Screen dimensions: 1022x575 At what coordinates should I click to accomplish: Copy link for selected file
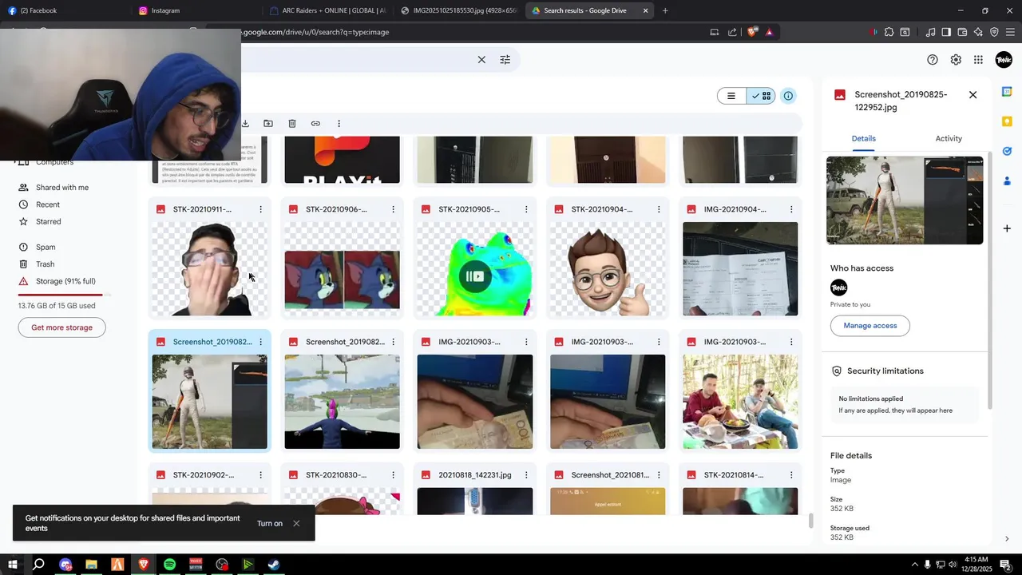coord(315,124)
